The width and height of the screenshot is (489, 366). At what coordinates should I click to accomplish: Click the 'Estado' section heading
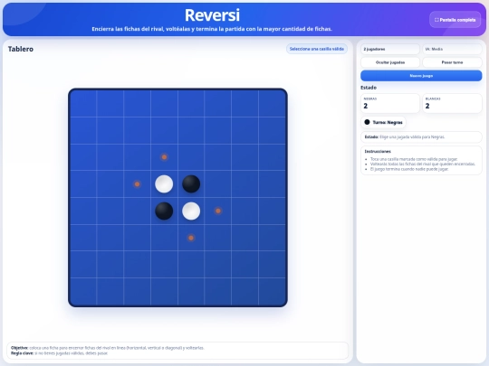point(369,88)
